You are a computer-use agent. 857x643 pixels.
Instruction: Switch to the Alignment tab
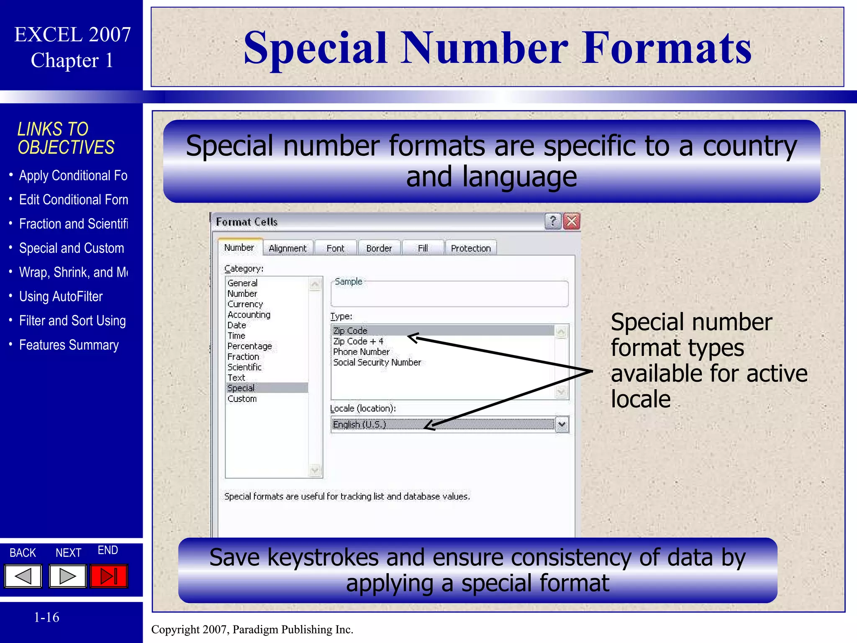(x=287, y=248)
